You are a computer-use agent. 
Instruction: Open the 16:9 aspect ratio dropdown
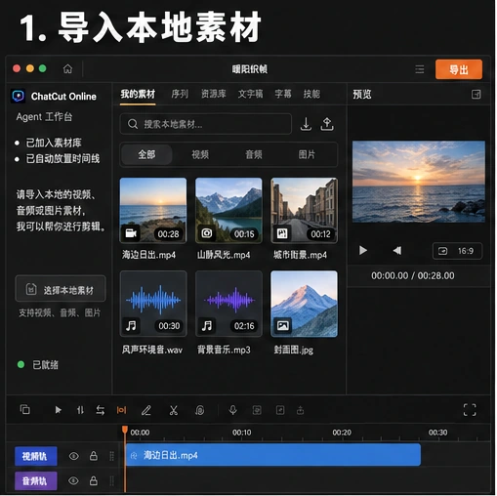(x=457, y=251)
